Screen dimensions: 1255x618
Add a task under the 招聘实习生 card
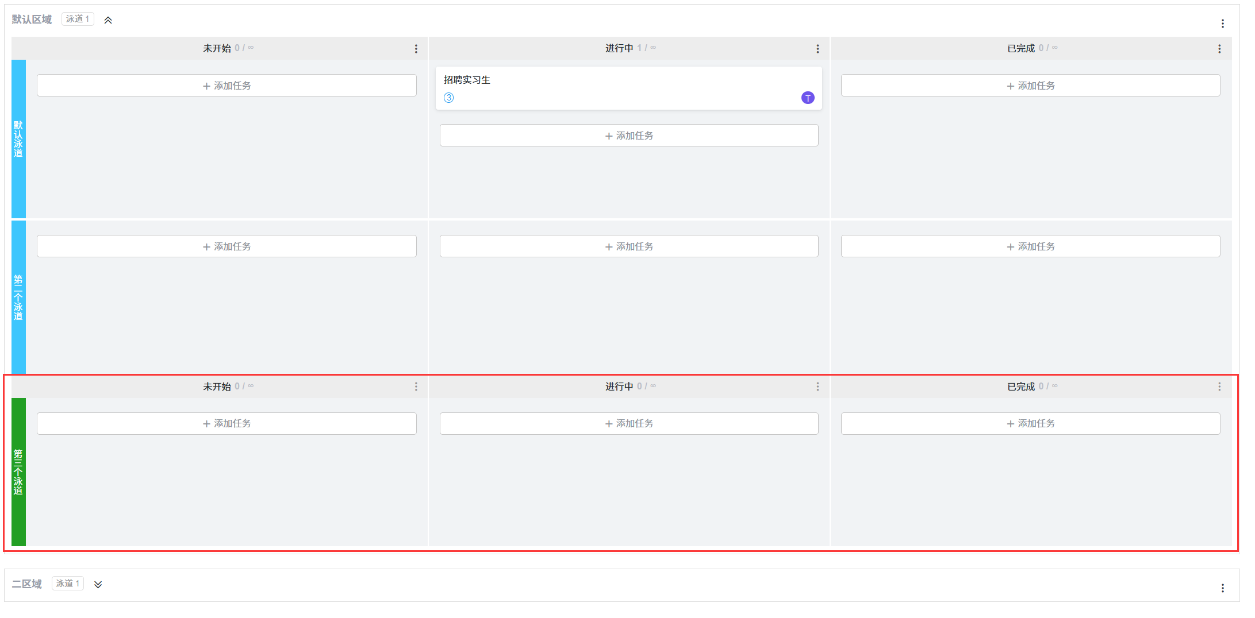pos(629,136)
